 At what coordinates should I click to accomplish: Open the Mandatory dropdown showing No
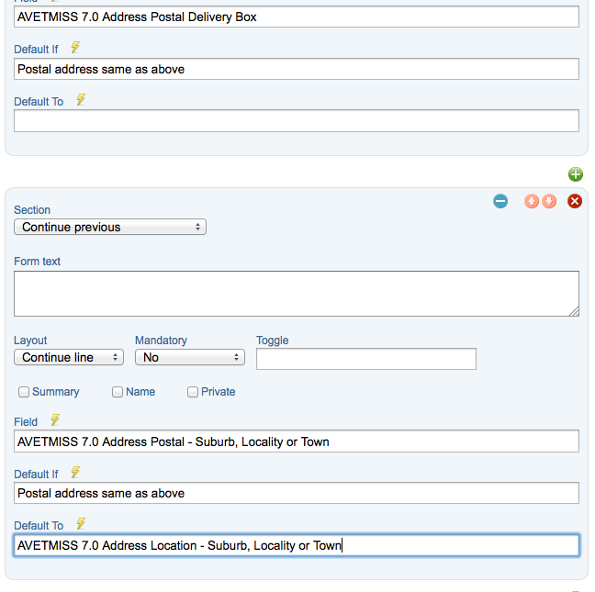click(x=190, y=357)
